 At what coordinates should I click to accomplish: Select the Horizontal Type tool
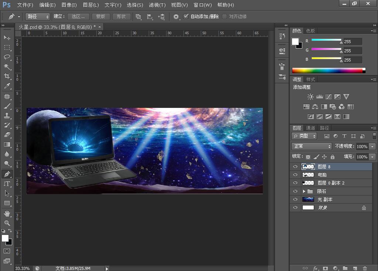[7, 184]
